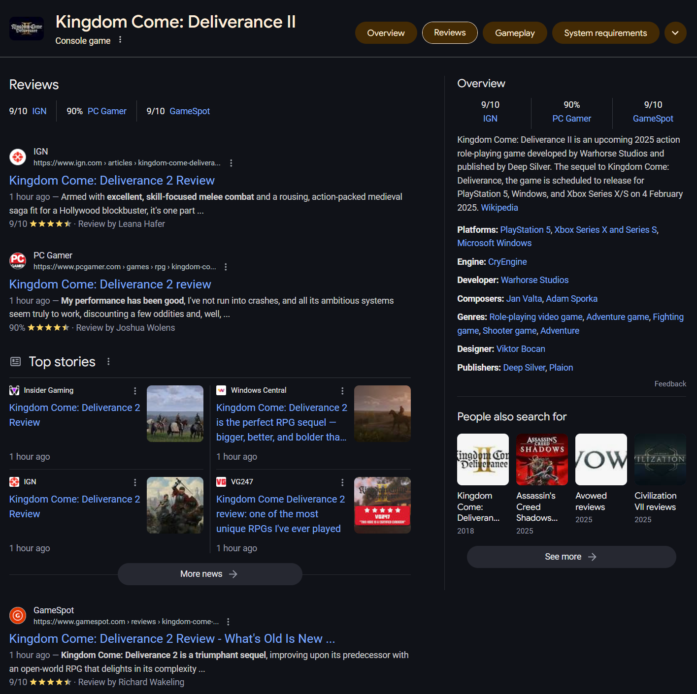Open VG247 most unique RPGs headline
Viewport: 697px width, 694px height.
coord(280,514)
